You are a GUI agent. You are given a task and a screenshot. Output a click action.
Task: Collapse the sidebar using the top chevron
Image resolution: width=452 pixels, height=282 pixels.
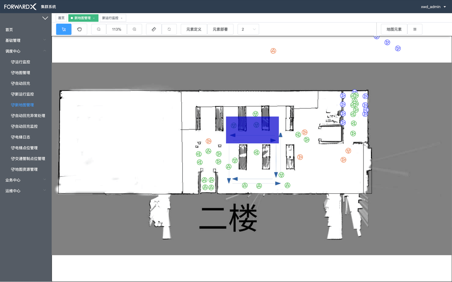click(45, 18)
